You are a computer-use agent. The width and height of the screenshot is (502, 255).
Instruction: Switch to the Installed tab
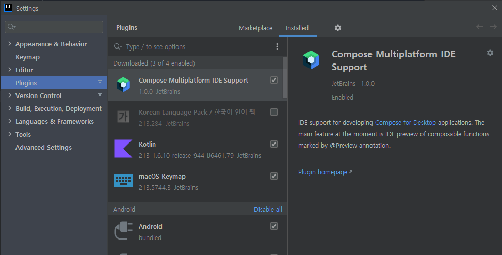coord(297,28)
